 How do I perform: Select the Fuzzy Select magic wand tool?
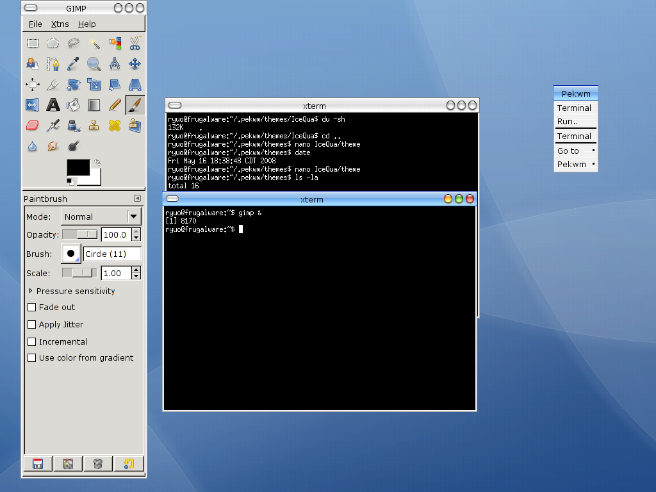pyautogui.click(x=94, y=43)
